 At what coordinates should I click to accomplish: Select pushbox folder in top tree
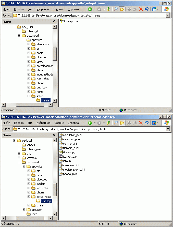pos(42,87)
